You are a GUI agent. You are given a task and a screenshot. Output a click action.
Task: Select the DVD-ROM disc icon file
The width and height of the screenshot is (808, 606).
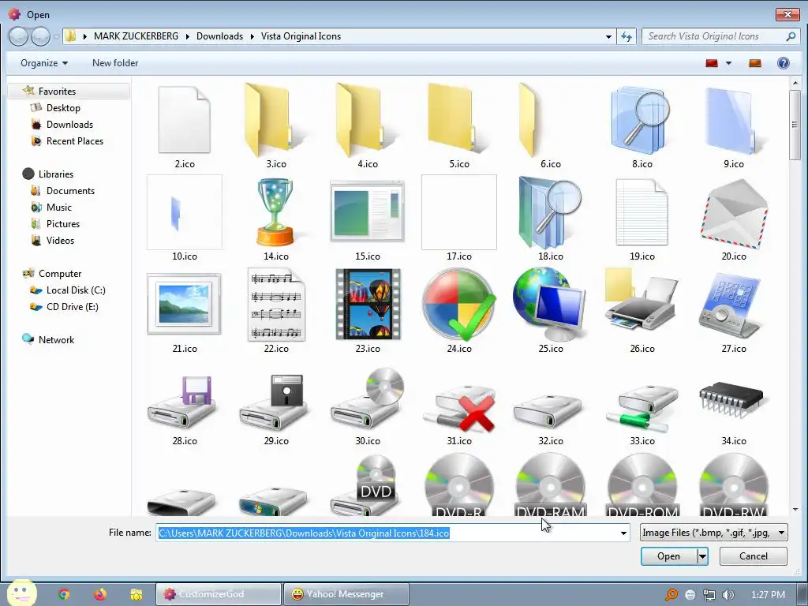pyautogui.click(x=642, y=485)
